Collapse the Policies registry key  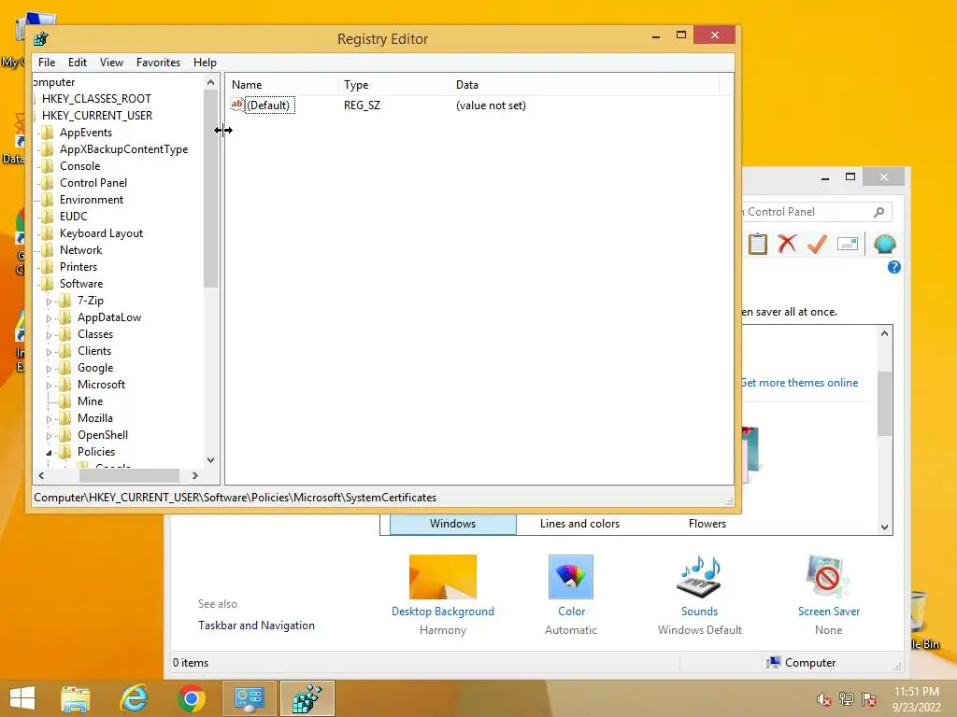(49, 453)
